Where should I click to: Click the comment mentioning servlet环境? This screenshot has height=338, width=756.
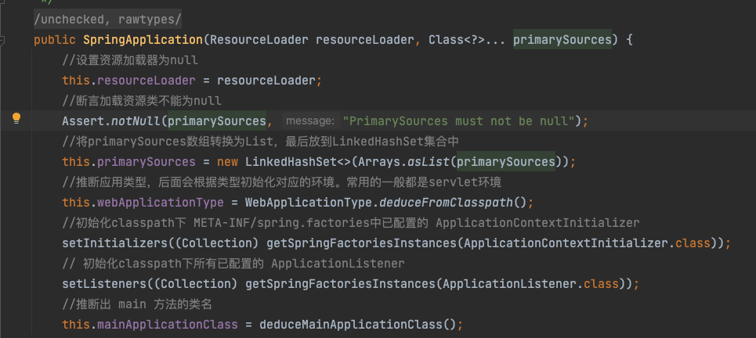point(281,182)
